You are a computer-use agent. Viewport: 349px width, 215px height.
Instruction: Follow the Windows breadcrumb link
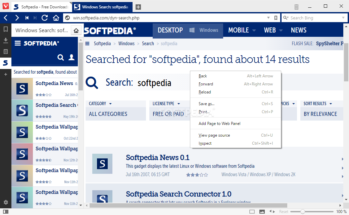click(127, 44)
